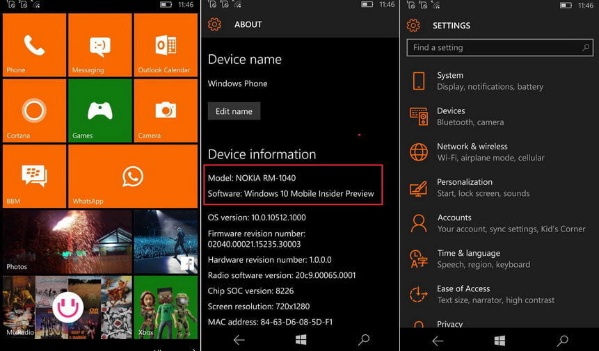Open Time & language settings

tap(490, 259)
